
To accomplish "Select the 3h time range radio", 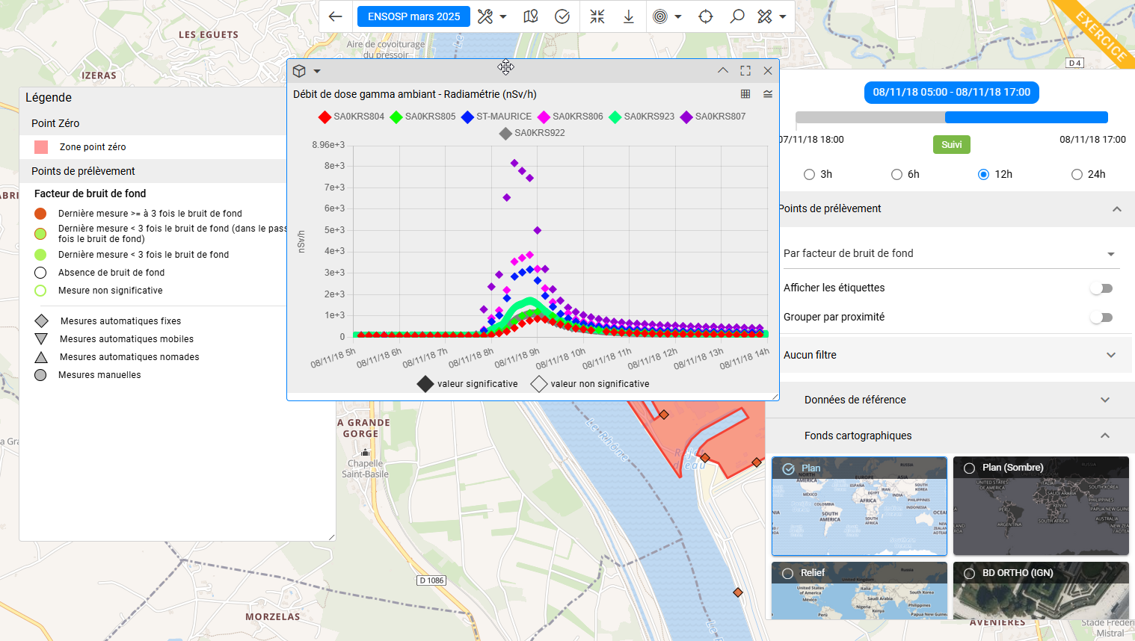I will click(809, 174).
